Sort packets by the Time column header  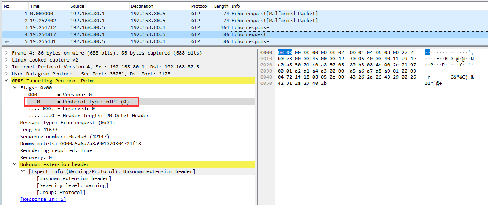pyautogui.click(x=35, y=6)
